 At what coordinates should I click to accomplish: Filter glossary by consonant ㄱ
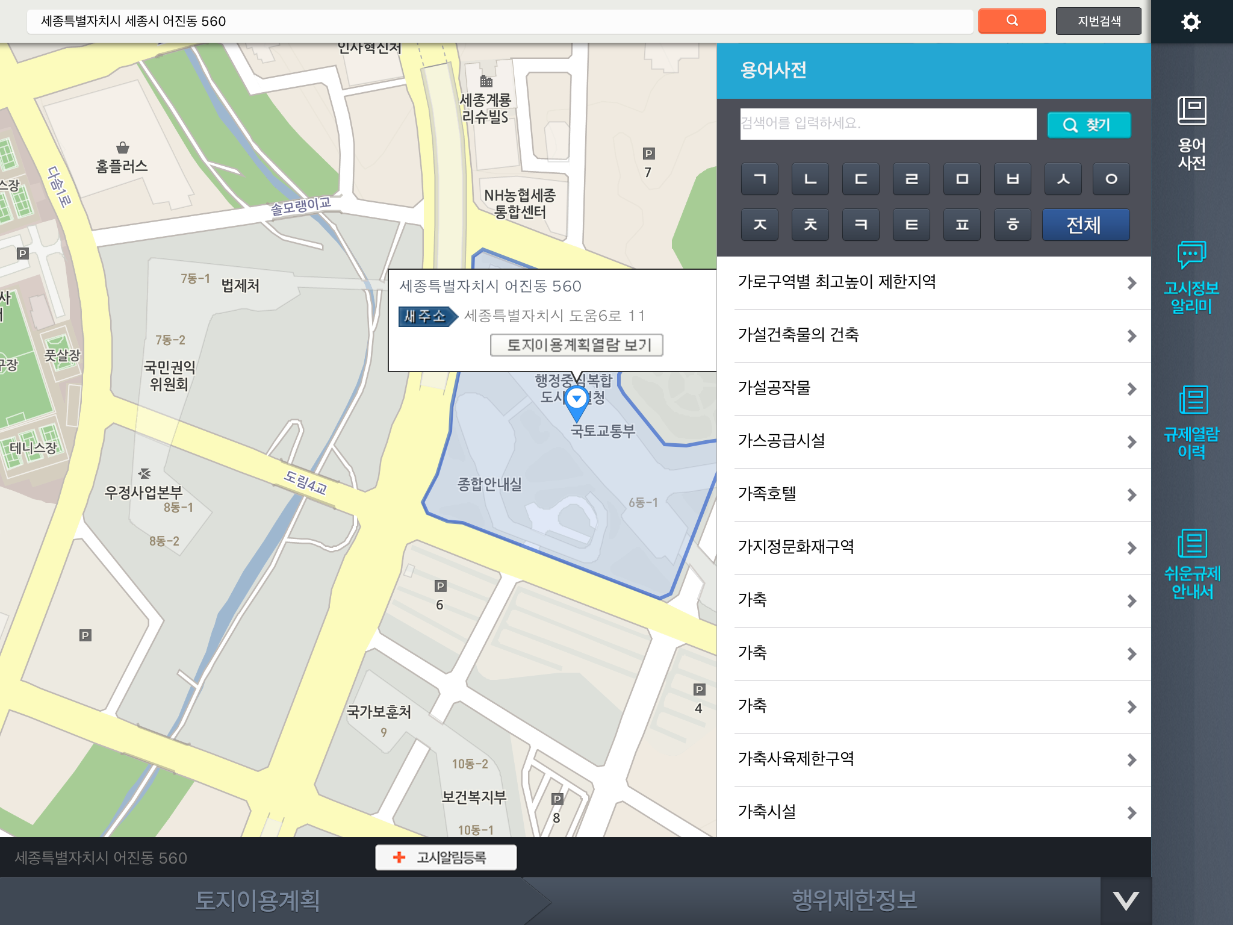(760, 179)
